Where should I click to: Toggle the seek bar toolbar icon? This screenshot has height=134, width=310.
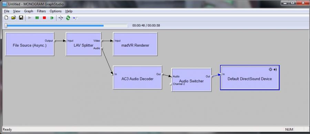pos(75,18)
